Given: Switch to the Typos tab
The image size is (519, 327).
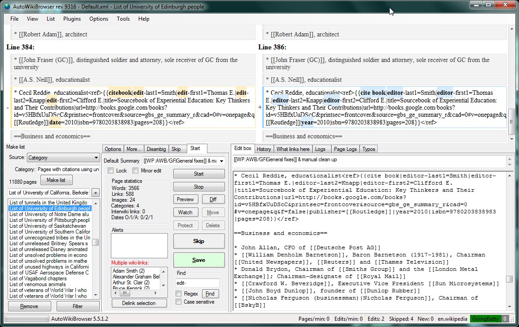Looking at the screenshot, I should [368, 149].
